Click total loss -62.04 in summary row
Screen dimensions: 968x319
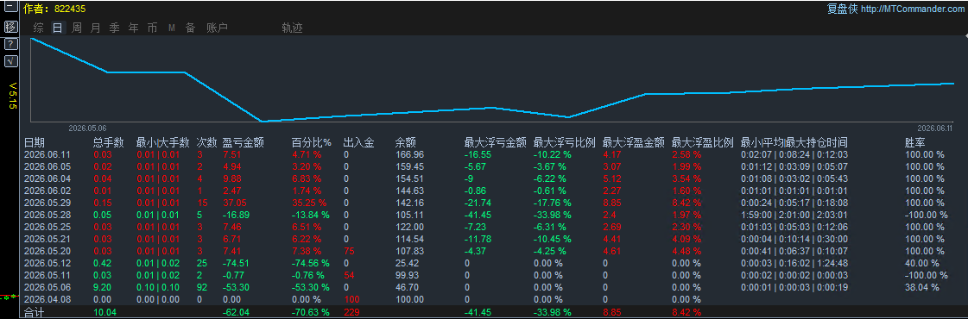237,313
